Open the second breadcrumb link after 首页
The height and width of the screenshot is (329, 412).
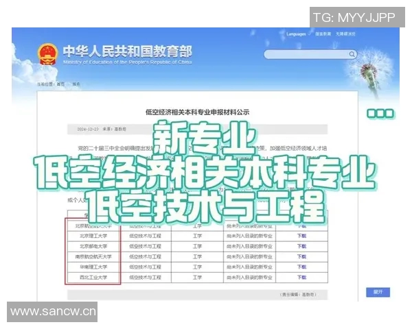(76, 84)
